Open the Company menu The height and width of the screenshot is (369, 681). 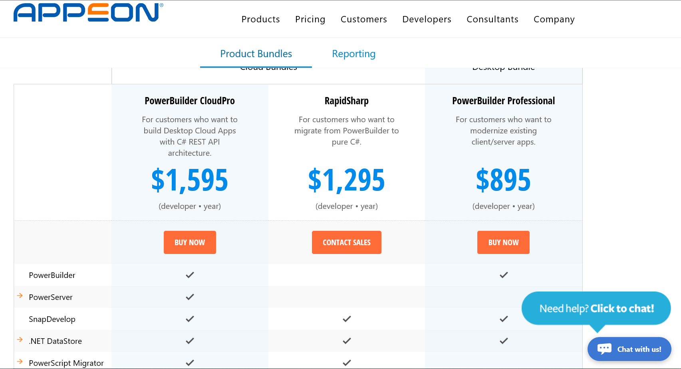(x=554, y=19)
